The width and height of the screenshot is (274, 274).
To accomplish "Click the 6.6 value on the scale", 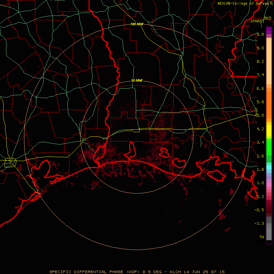I will click(x=260, y=88).
